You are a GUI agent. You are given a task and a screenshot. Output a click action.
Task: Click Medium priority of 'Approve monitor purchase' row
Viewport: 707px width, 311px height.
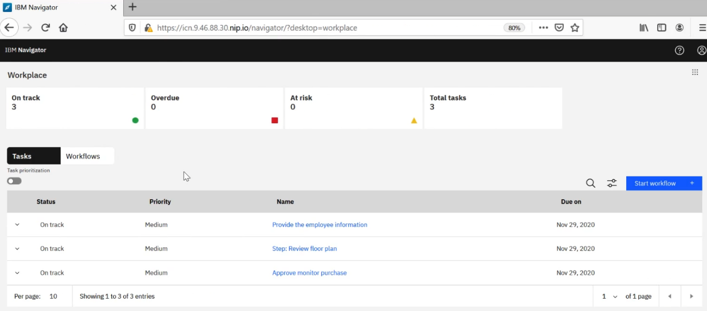click(156, 273)
